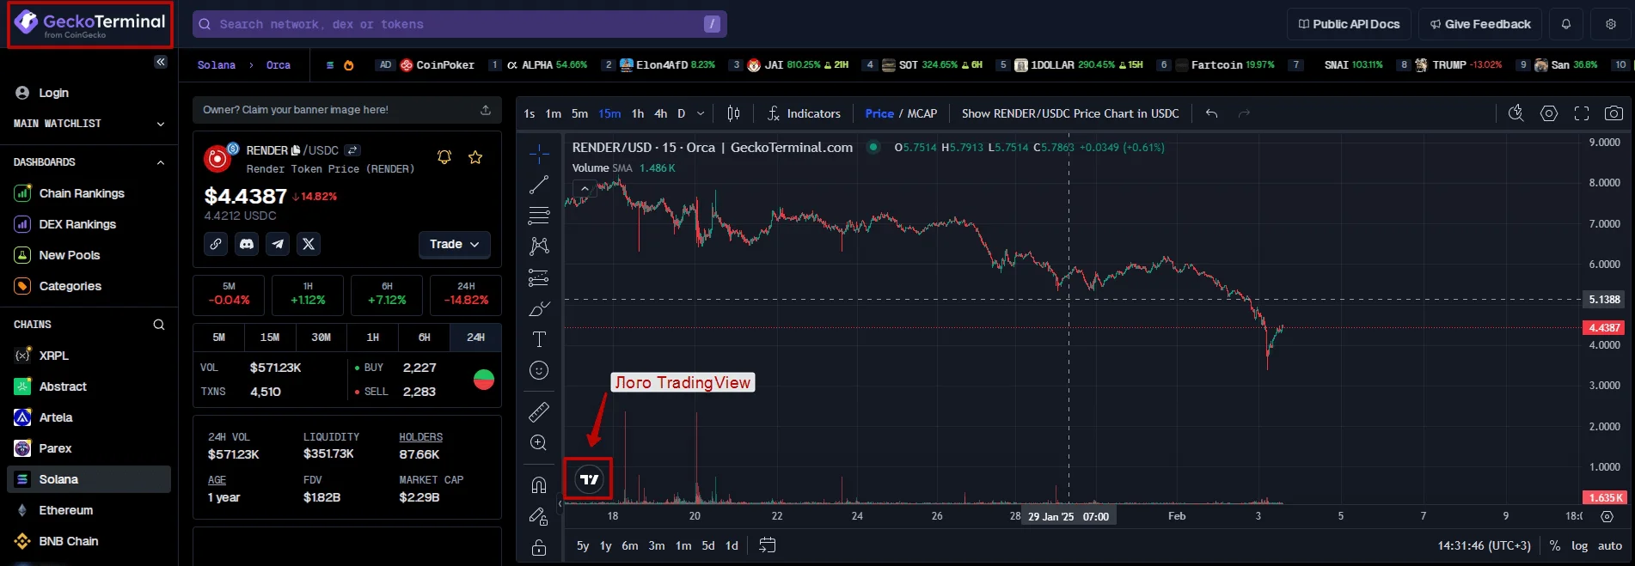Select the ruler measure tool
The image size is (1635, 566).
point(539,412)
